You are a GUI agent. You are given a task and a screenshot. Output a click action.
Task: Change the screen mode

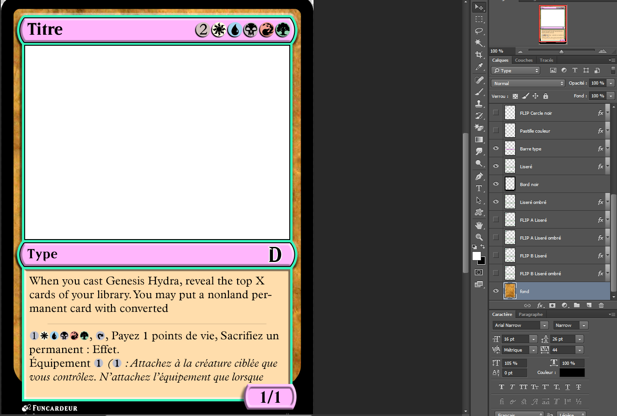click(479, 284)
